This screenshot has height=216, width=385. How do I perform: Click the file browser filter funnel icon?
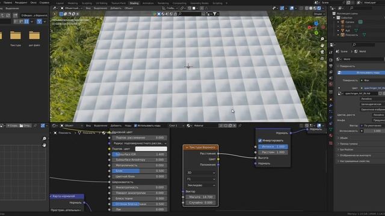tap(39, 22)
